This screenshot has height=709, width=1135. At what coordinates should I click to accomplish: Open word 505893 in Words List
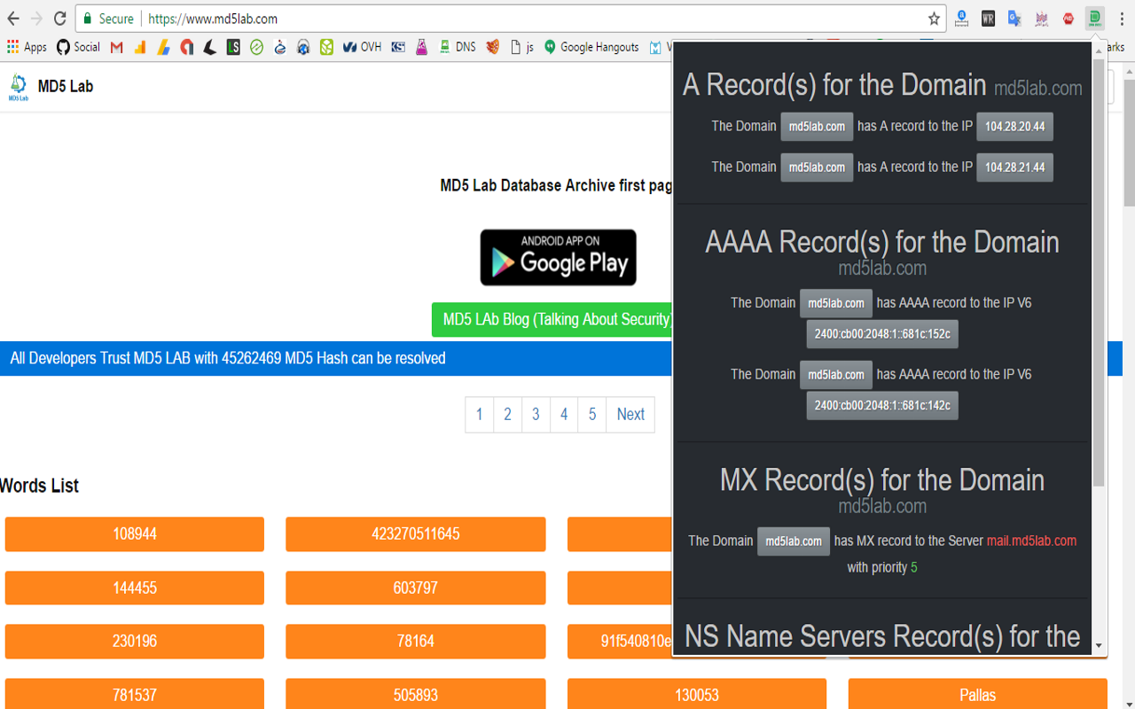pyautogui.click(x=415, y=695)
